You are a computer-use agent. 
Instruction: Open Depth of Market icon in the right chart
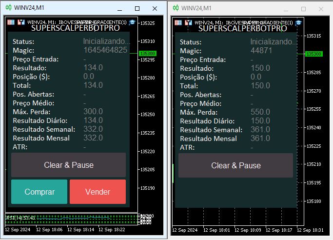188,22
